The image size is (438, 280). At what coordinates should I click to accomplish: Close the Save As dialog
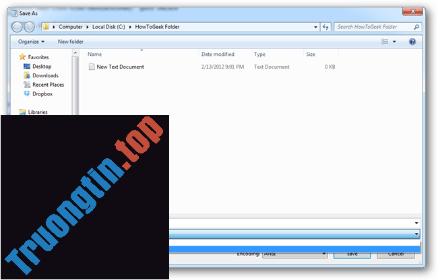(x=413, y=11)
